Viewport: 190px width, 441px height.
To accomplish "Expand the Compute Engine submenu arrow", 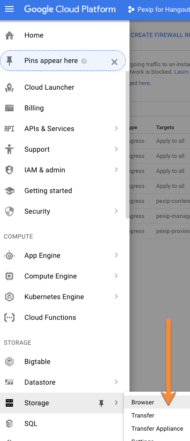I will point(116,276).
